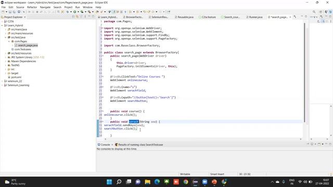This screenshot has width=333, height=187.
Task: Click the editor vertical scrollbar
Action: 304,72
